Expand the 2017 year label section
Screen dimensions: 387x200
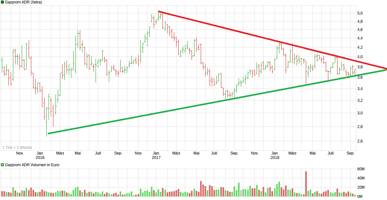tap(156, 157)
